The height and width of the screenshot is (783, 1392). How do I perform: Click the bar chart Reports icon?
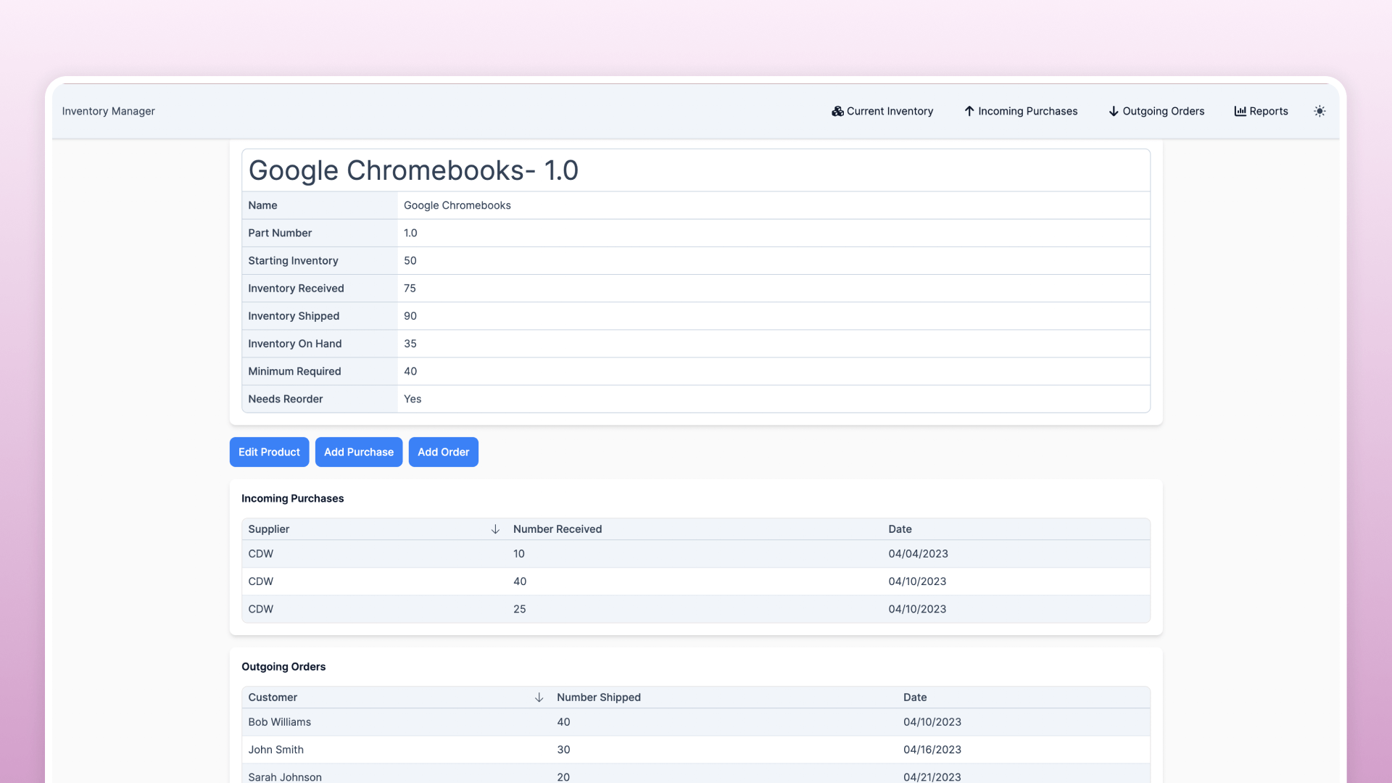[x=1240, y=111]
